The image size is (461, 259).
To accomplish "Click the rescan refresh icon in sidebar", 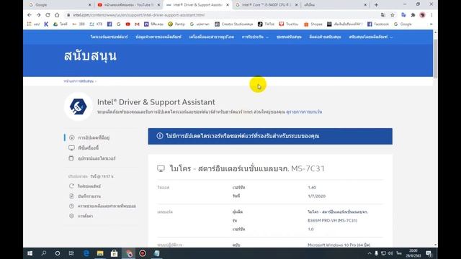I will [x=71, y=186].
